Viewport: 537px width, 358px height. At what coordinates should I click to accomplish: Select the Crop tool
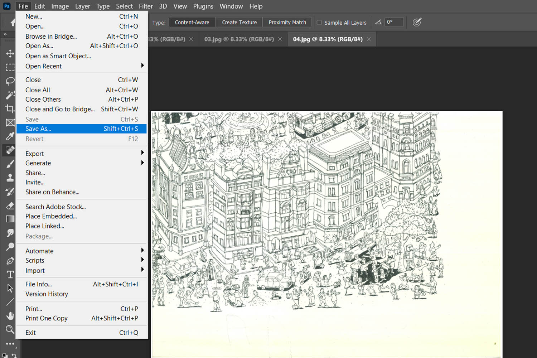[10, 108]
